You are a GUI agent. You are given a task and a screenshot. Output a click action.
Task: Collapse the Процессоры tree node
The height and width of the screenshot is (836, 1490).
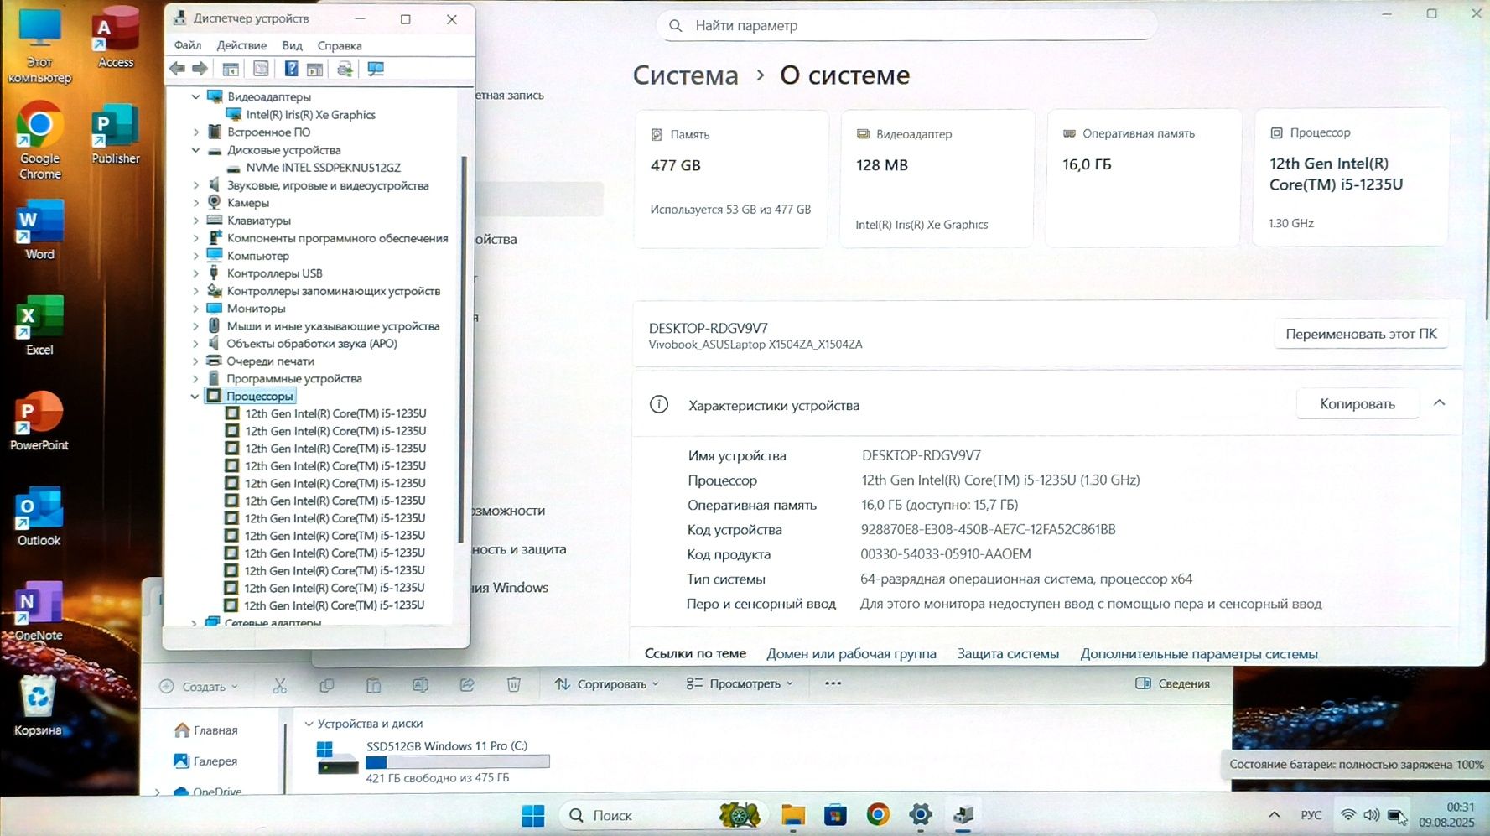point(195,397)
